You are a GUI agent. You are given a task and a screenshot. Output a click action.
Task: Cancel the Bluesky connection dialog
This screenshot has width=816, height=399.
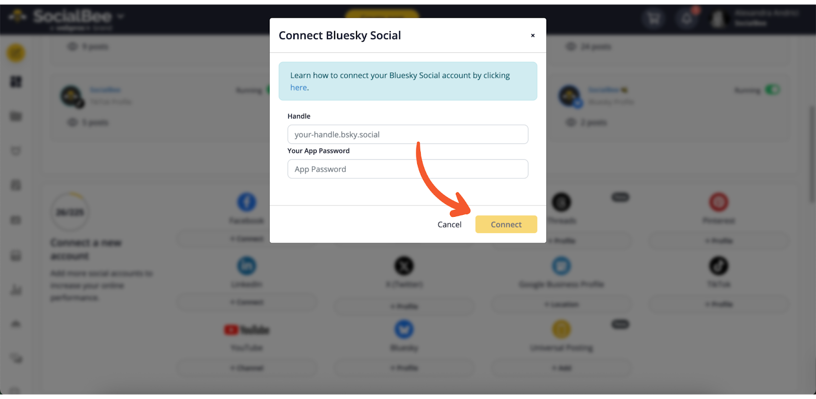click(449, 224)
